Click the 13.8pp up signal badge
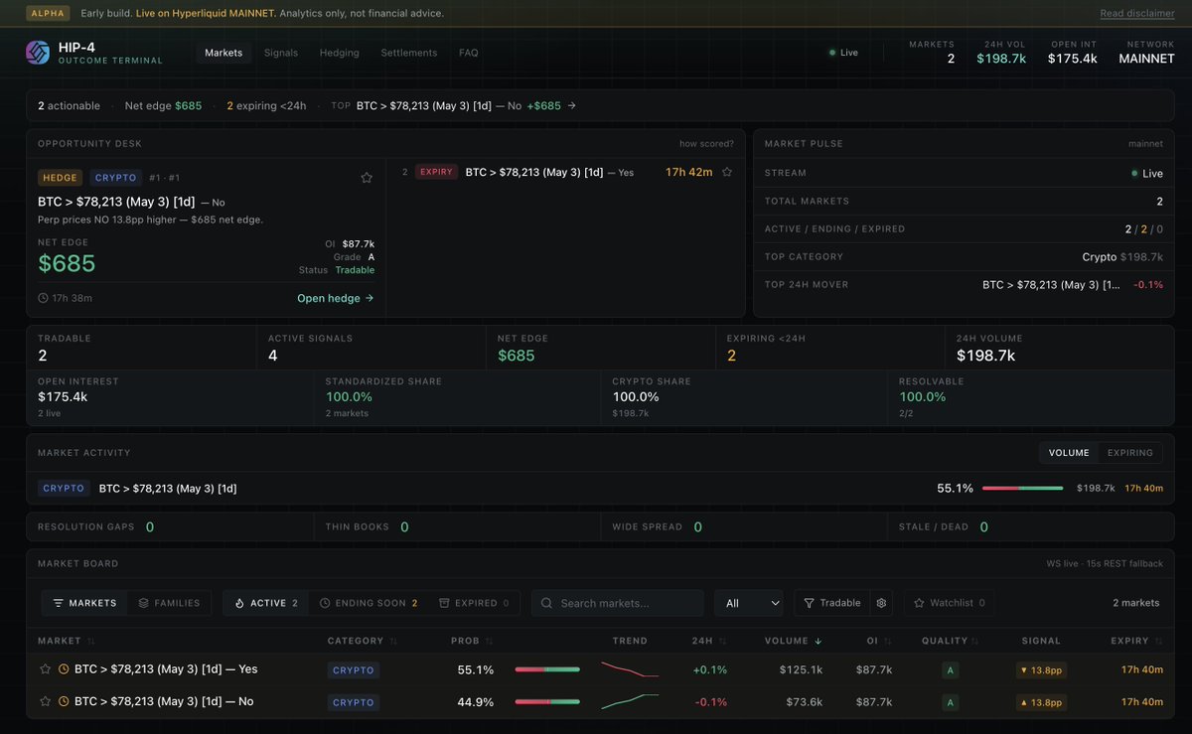The image size is (1192, 734). 1042,702
